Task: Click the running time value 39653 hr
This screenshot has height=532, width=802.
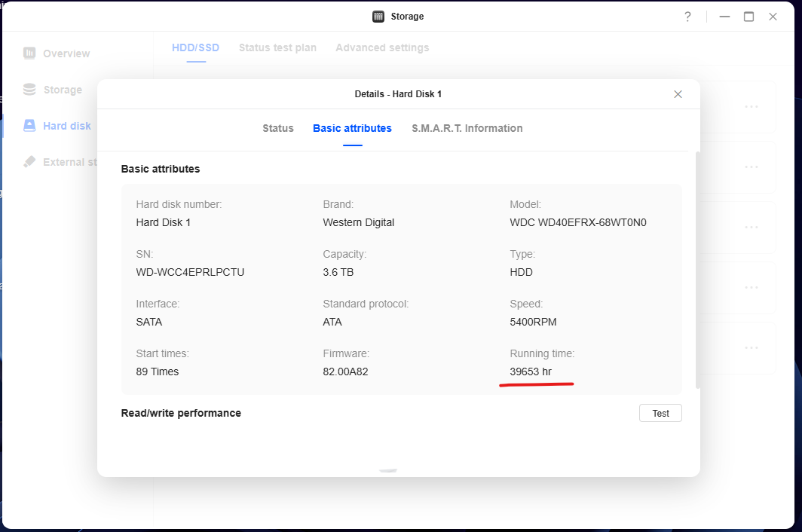Action: click(x=531, y=372)
